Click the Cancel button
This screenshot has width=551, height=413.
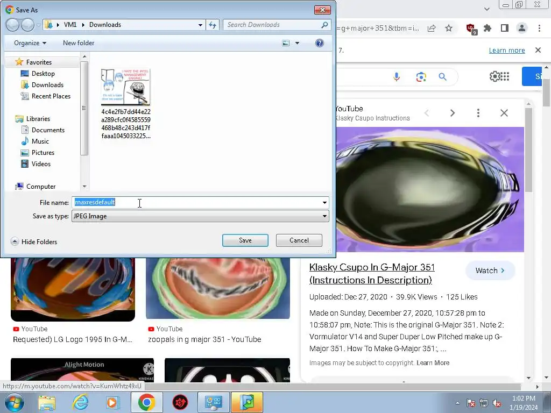(x=299, y=240)
